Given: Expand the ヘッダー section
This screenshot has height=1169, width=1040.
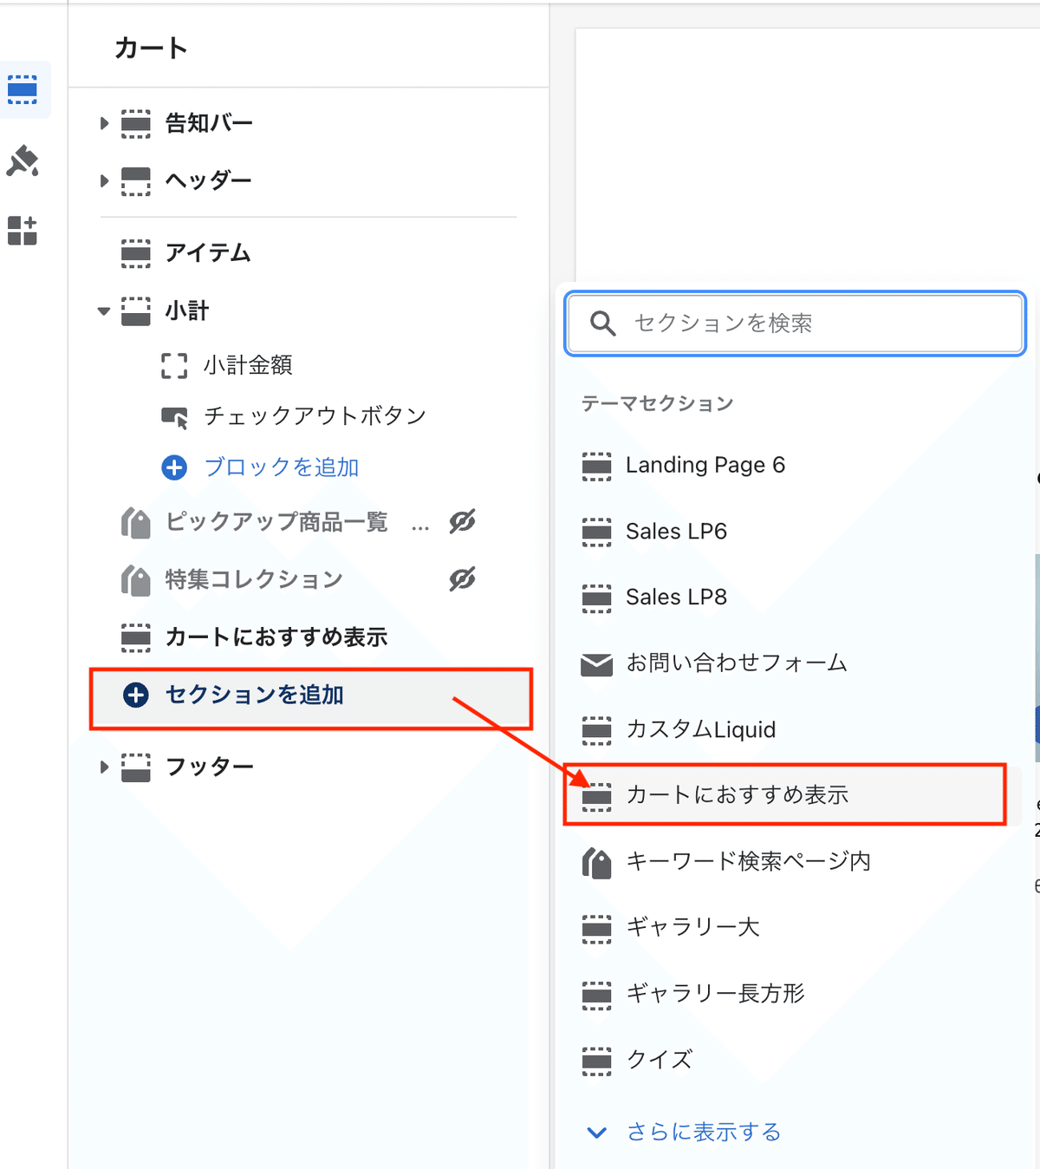Looking at the screenshot, I should [x=104, y=181].
